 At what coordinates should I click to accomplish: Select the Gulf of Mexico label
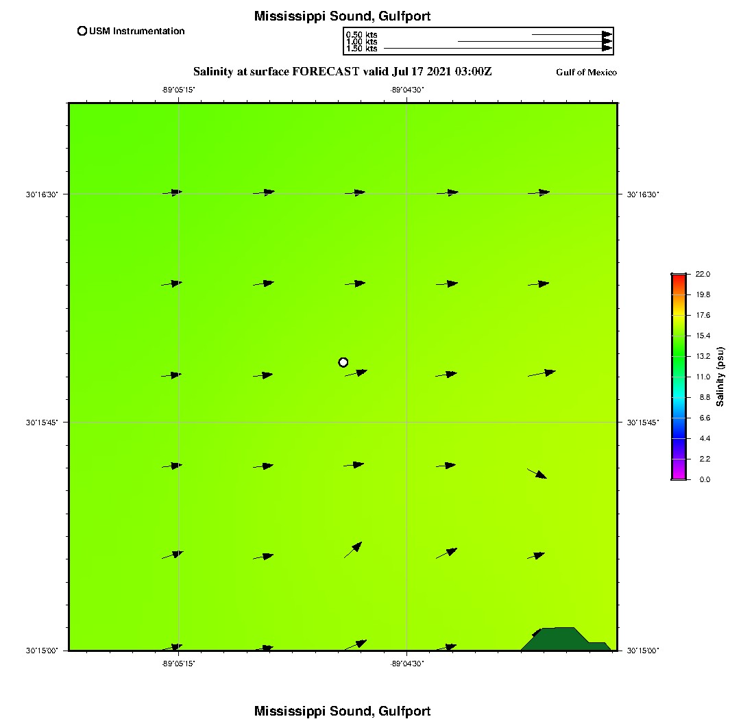pyautogui.click(x=586, y=73)
